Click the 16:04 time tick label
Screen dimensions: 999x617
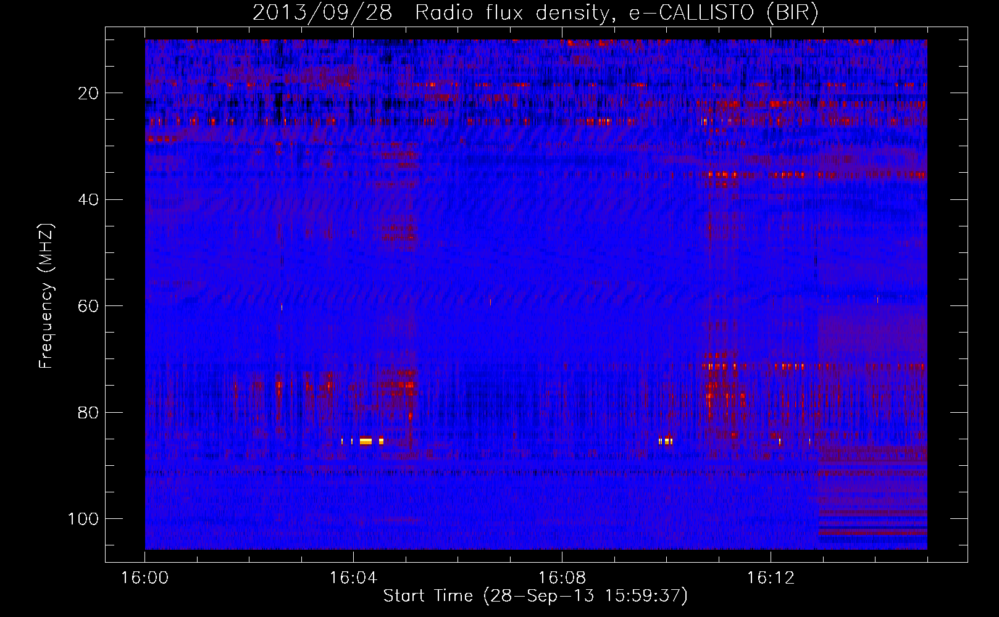tap(353, 578)
